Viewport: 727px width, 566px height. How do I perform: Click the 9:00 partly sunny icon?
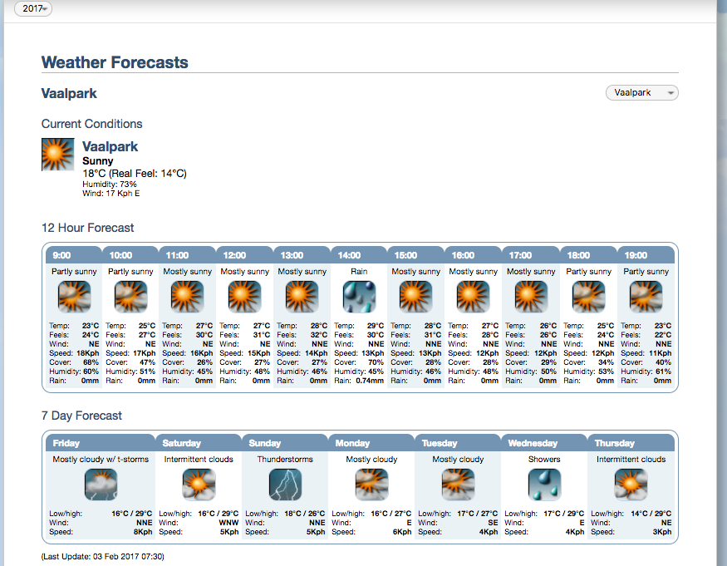74,297
